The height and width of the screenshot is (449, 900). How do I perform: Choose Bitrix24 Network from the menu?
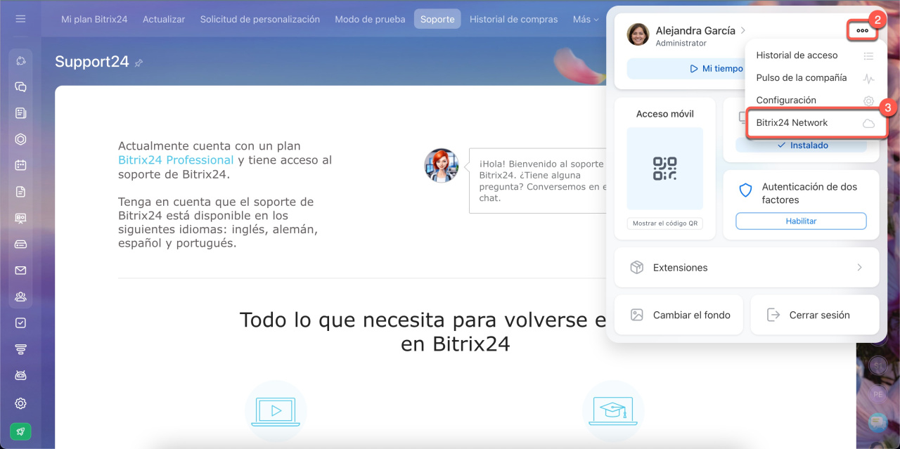(816, 123)
